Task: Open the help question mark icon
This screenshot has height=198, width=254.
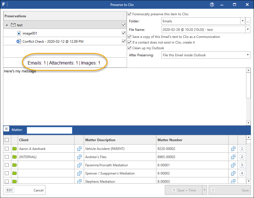Action: [x=212, y=5]
